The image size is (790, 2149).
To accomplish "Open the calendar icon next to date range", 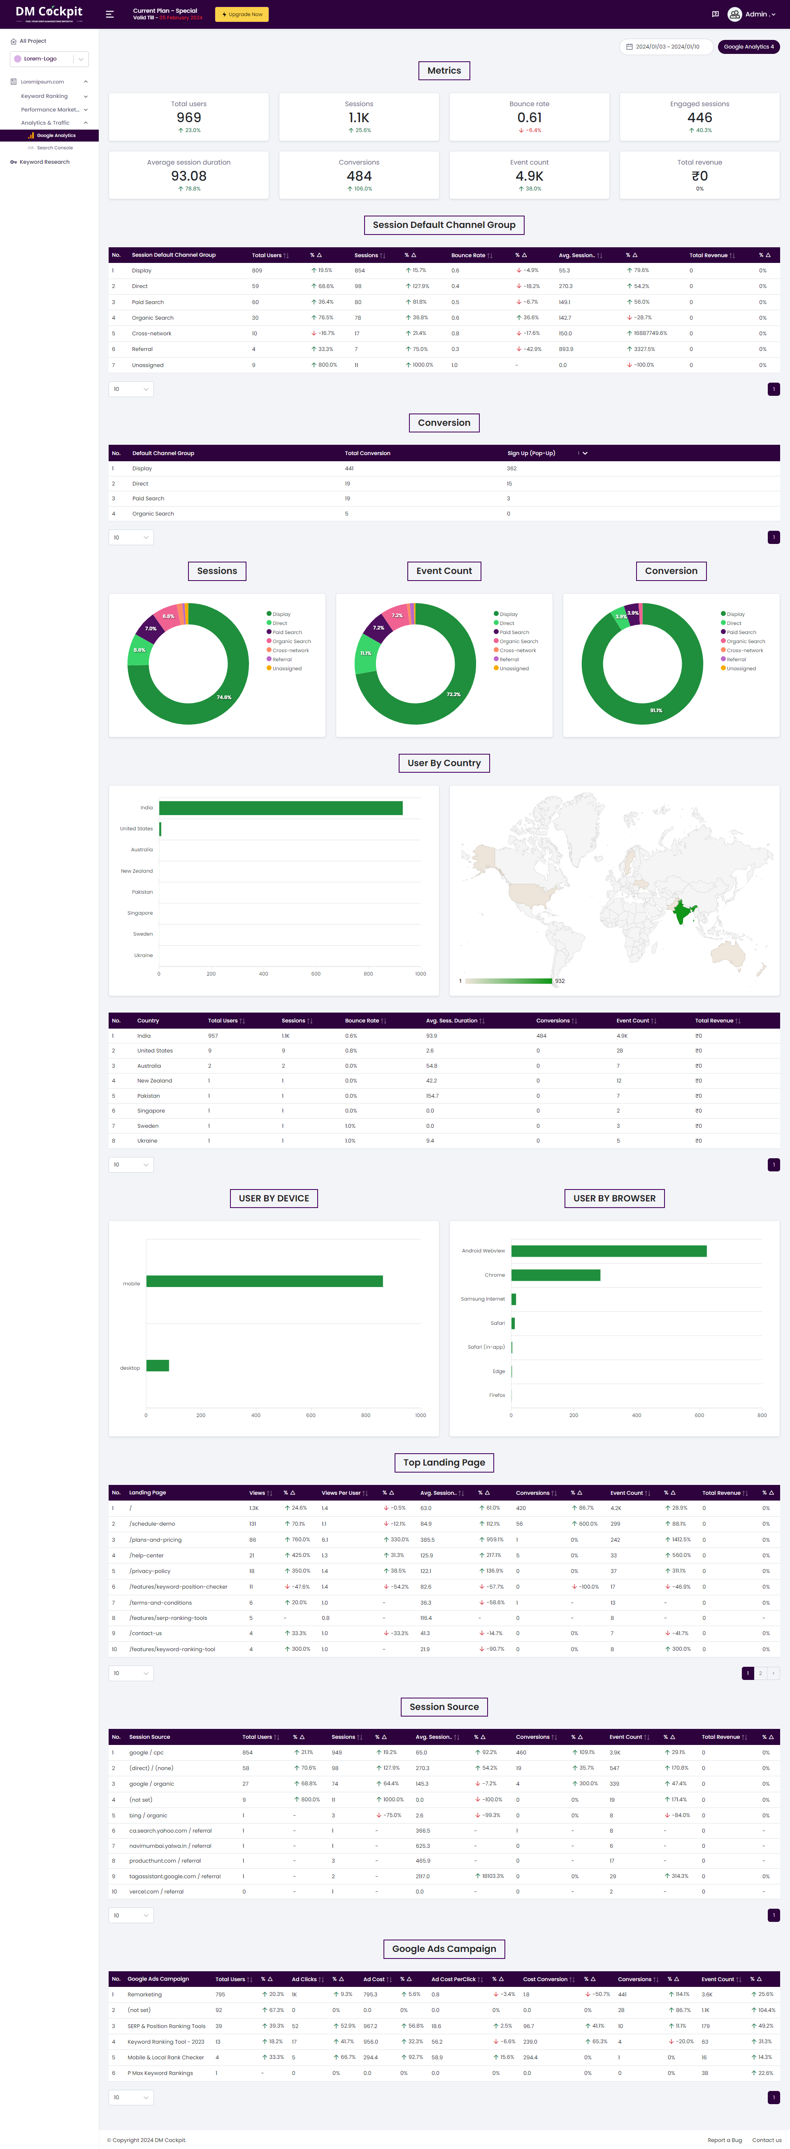I will pyautogui.click(x=631, y=47).
